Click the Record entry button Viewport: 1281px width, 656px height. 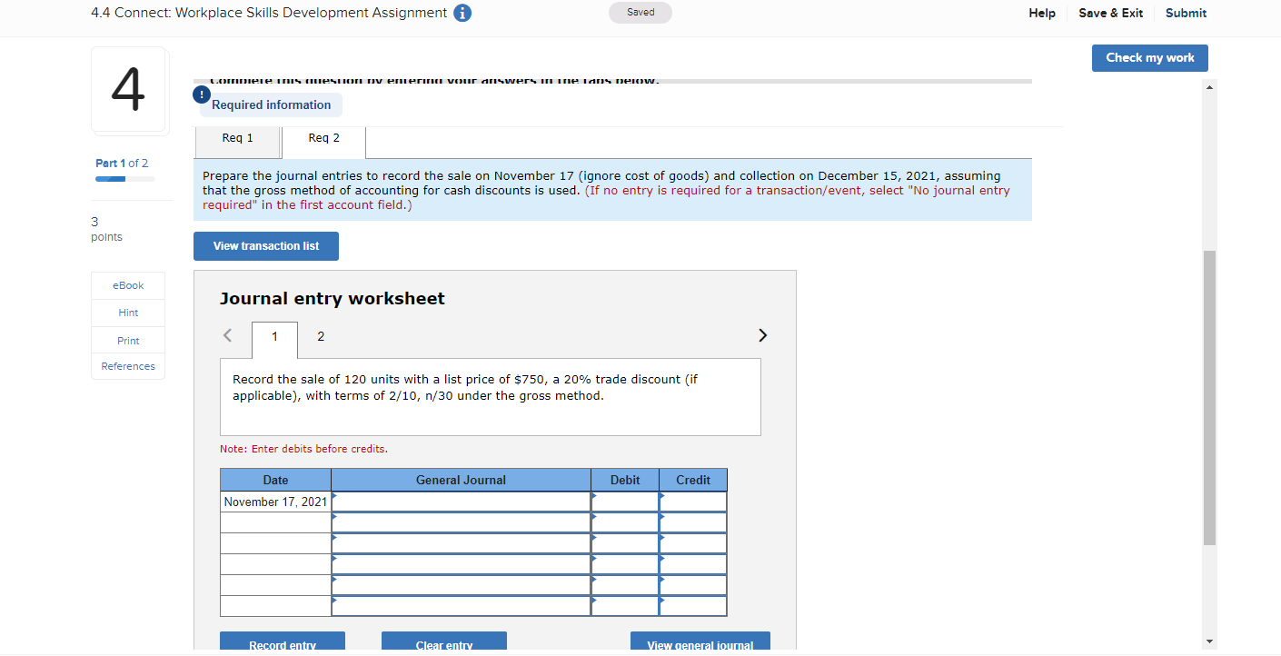283,641
